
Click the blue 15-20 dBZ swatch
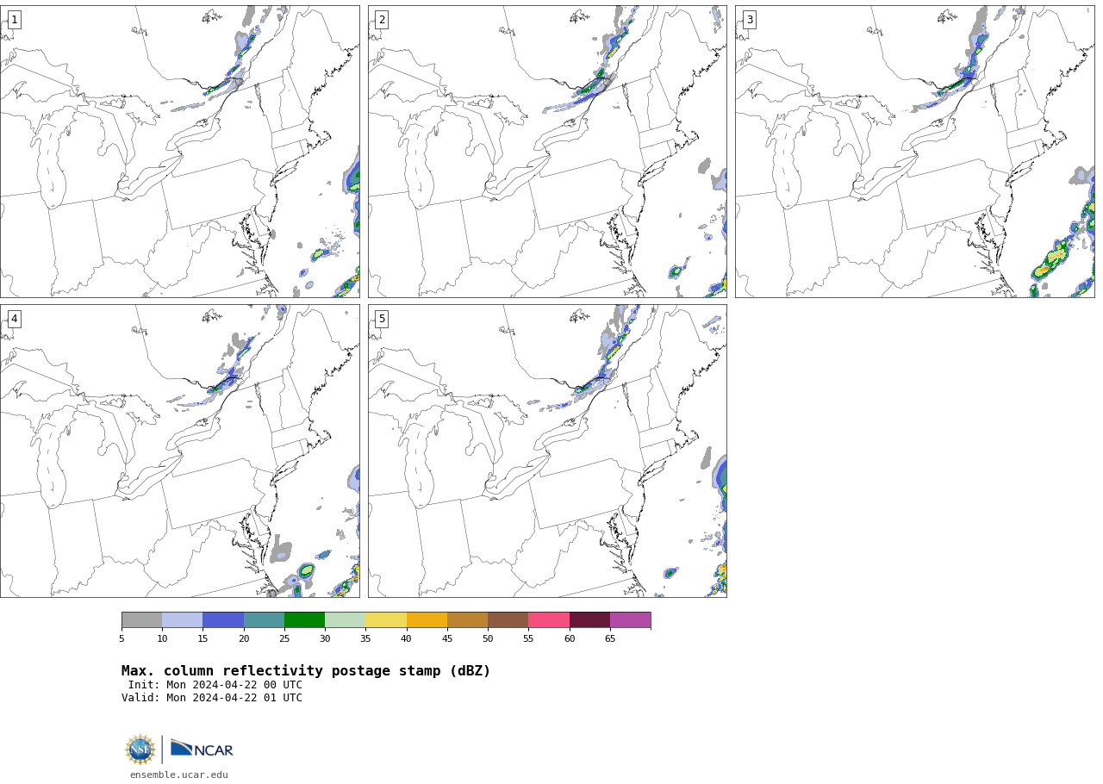(223, 620)
